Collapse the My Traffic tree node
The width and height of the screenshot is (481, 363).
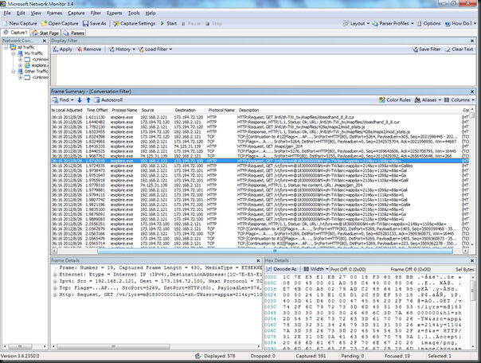pyautogui.click(x=14, y=53)
